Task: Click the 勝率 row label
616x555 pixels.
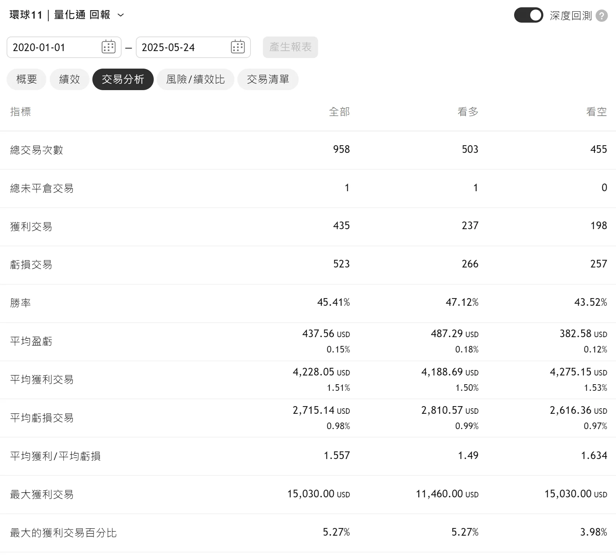Action: pos(20,303)
